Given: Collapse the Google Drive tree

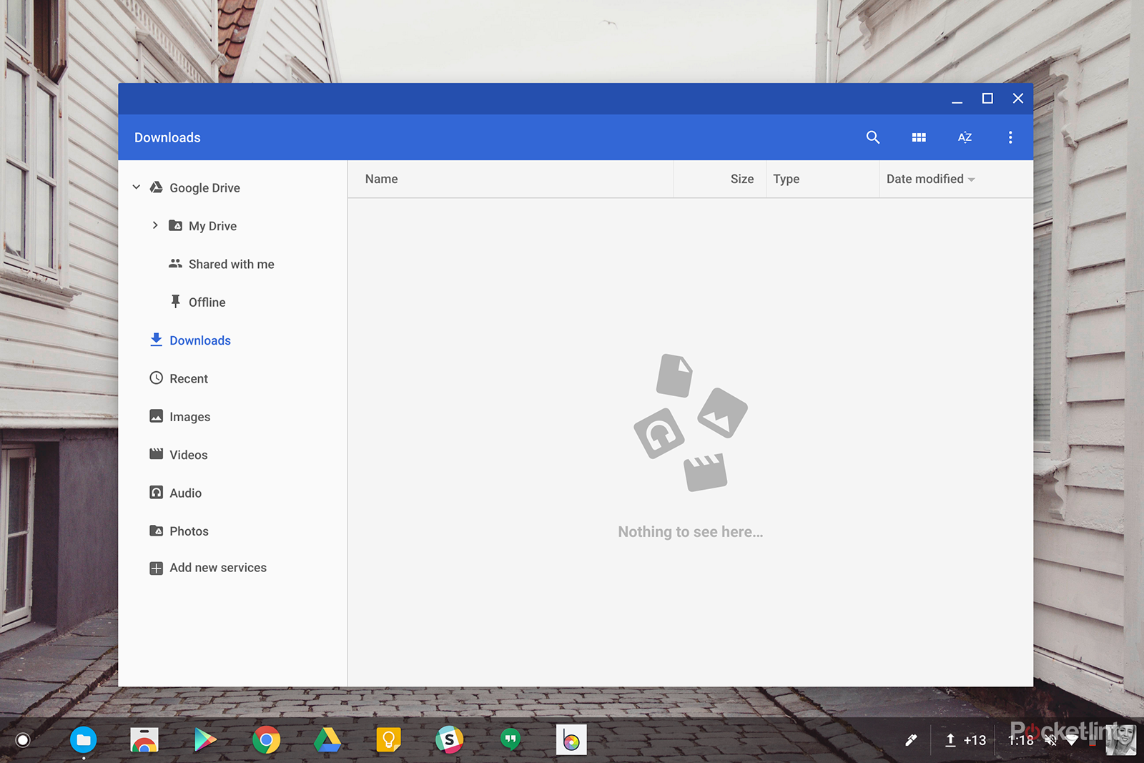Looking at the screenshot, I should 136,187.
